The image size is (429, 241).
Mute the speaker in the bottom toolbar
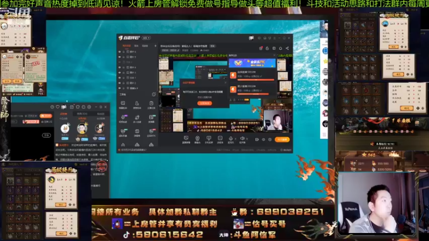click(x=242, y=139)
